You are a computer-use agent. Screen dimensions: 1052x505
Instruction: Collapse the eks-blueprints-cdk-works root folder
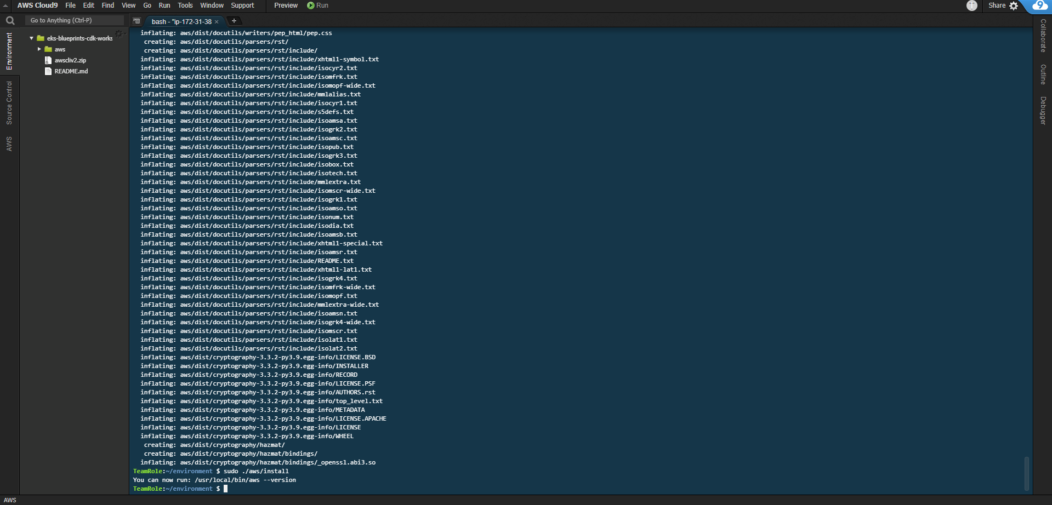point(32,38)
